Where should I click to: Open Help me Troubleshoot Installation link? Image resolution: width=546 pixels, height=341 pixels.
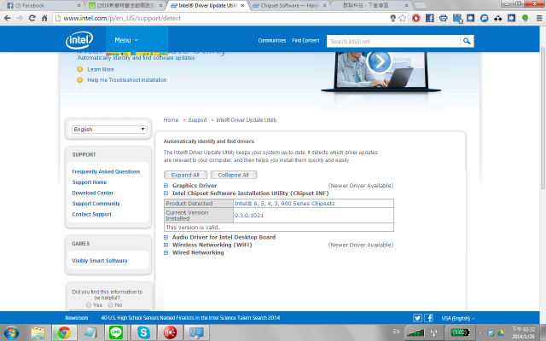click(127, 80)
